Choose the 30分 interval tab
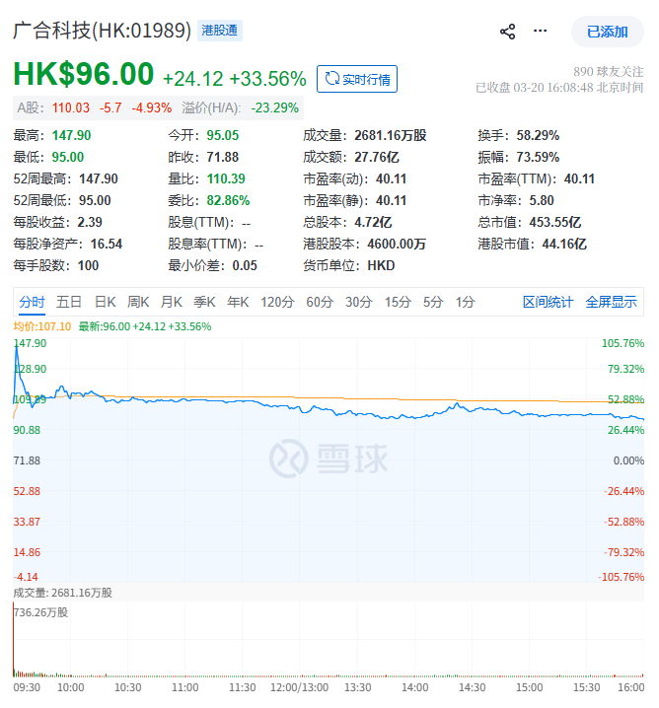659x708 pixels. coord(359,302)
